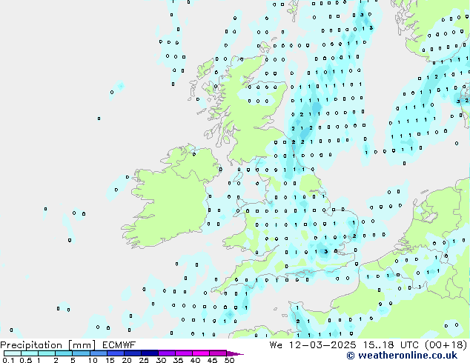Click the "ECMWF" model label

click(x=119, y=345)
